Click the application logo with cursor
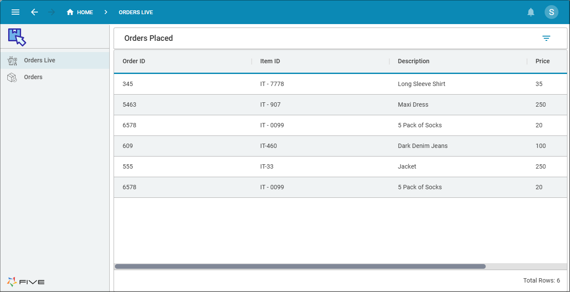This screenshot has height=292, width=570. [x=17, y=37]
